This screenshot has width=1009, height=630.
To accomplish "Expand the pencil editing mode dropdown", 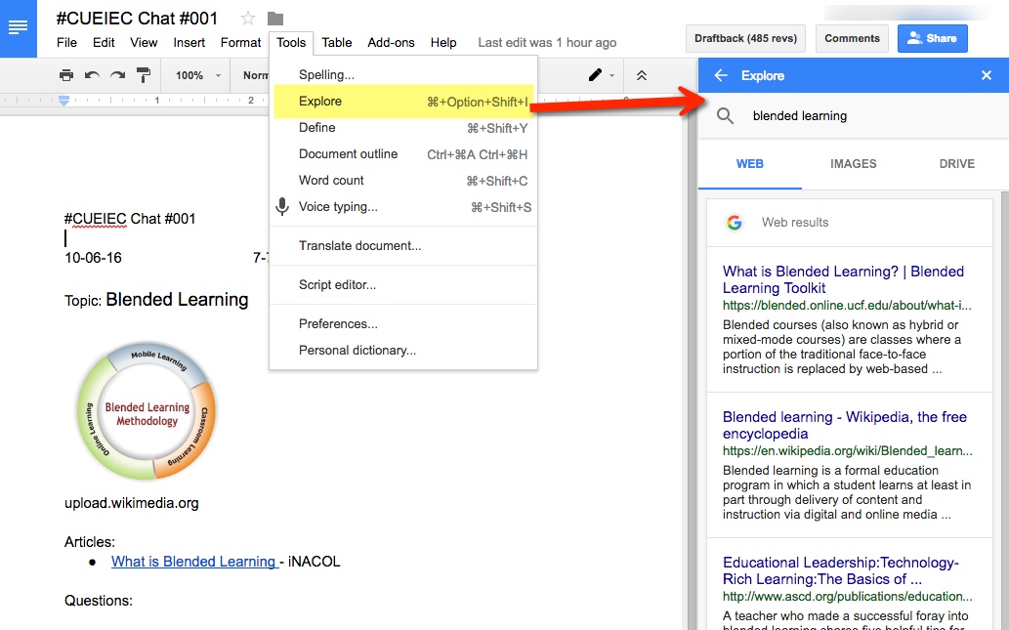I will 601,75.
